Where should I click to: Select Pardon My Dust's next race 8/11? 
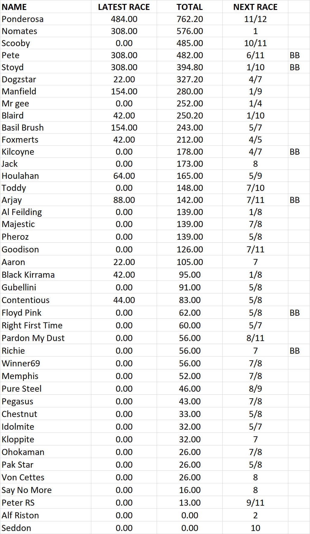255,338
